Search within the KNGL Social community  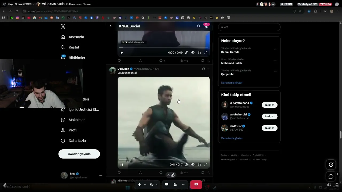[199, 26]
